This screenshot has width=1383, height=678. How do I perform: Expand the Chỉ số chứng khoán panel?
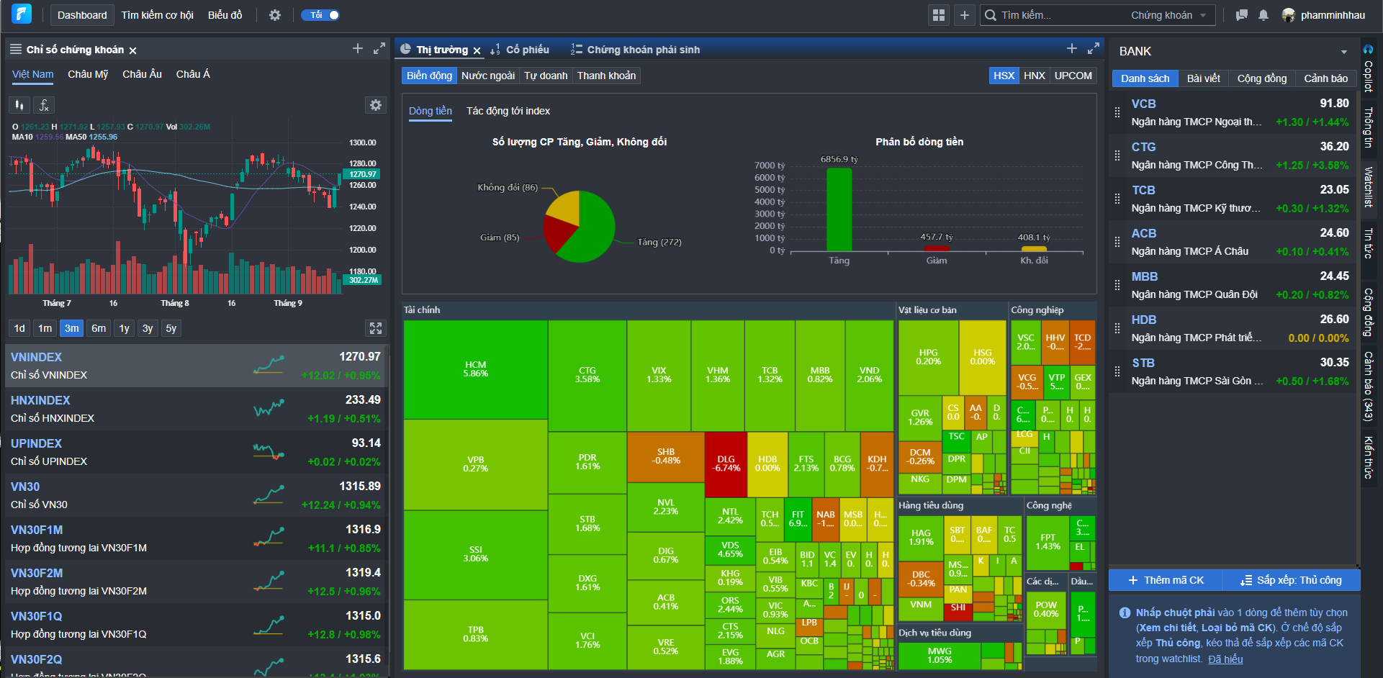379,48
